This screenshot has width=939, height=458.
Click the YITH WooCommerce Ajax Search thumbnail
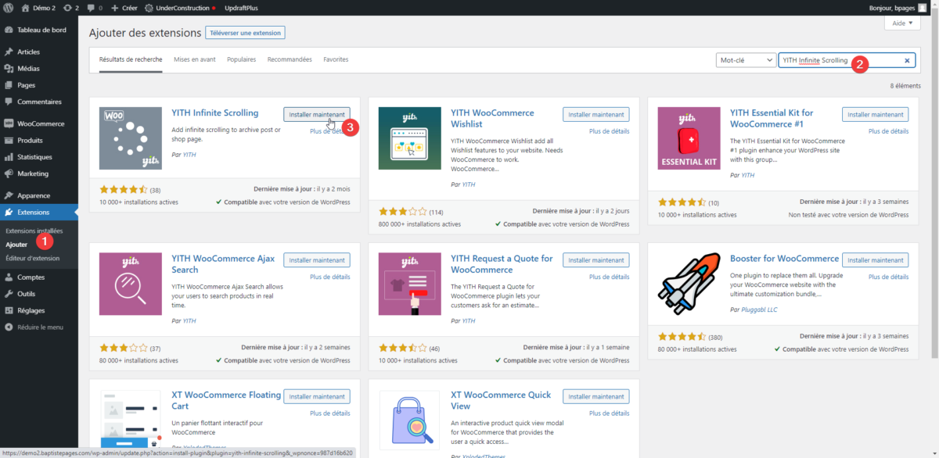[x=131, y=284]
